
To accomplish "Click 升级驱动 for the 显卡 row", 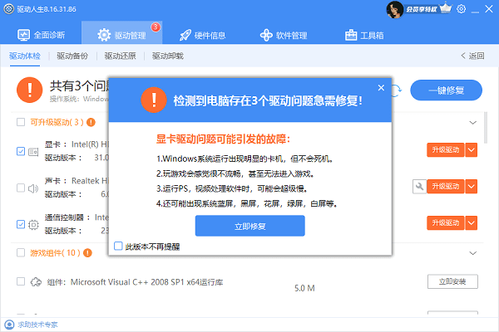I will coord(445,149).
